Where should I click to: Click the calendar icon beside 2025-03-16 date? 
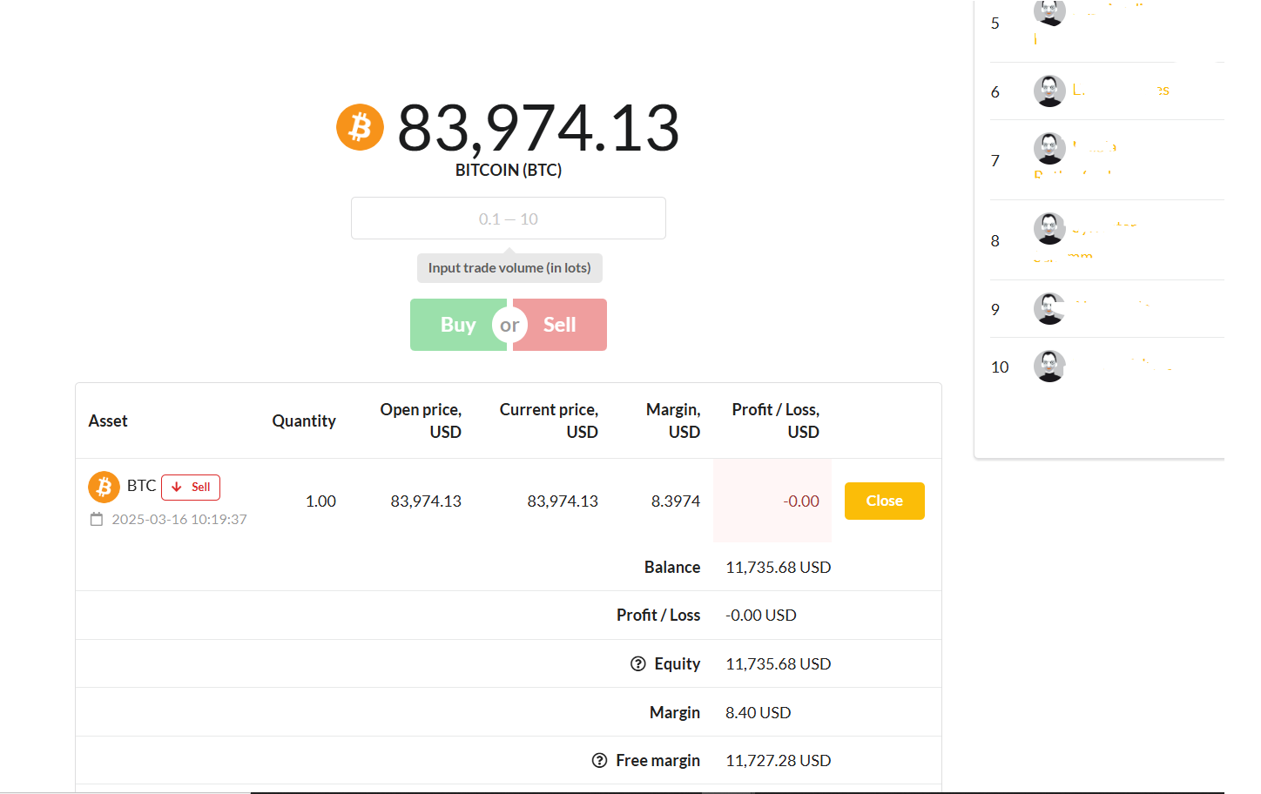tap(97, 519)
